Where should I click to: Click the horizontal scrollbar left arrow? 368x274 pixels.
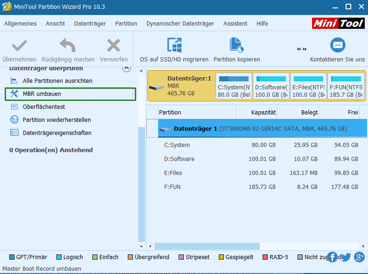click(x=151, y=246)
